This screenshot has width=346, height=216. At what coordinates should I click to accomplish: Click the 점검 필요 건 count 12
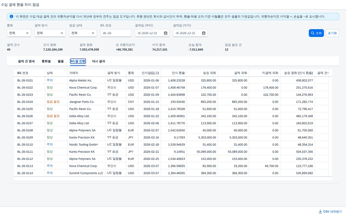227,50
